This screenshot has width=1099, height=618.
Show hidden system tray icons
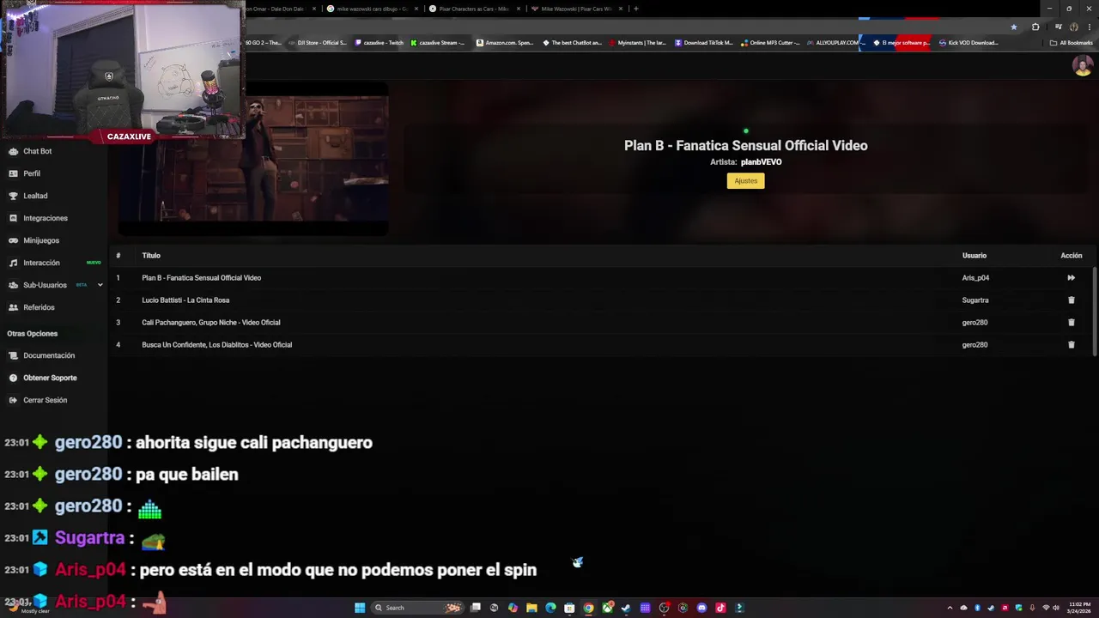pyautogui.click(x=950, y=608)
